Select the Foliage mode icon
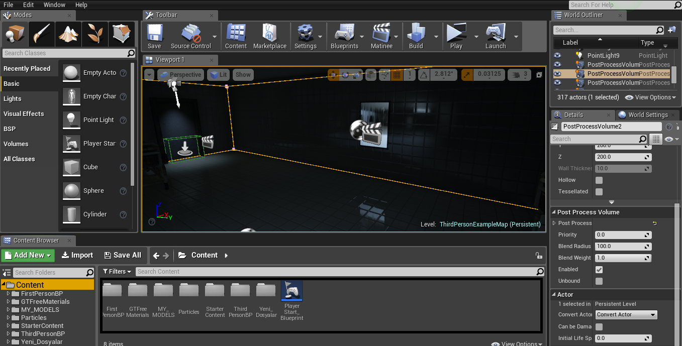 click(95, 34)
